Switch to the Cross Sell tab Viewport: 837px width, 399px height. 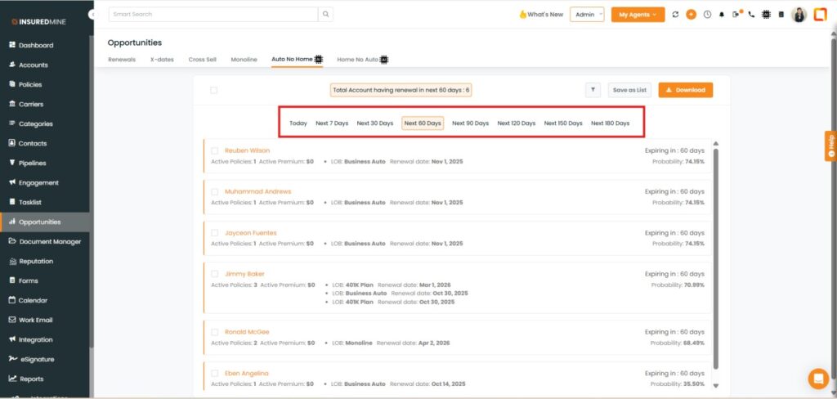(203, 60)
